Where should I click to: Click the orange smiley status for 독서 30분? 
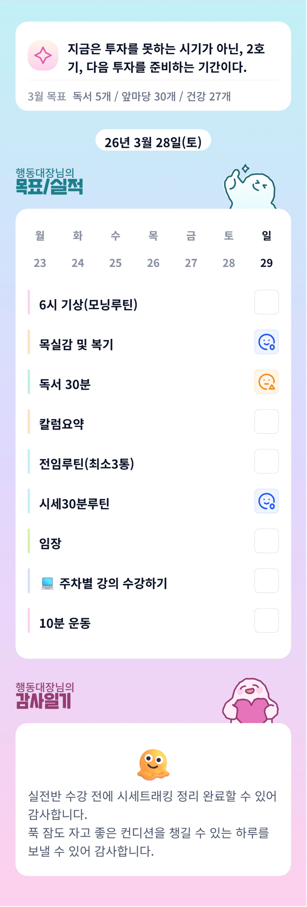tap(266, 382)
